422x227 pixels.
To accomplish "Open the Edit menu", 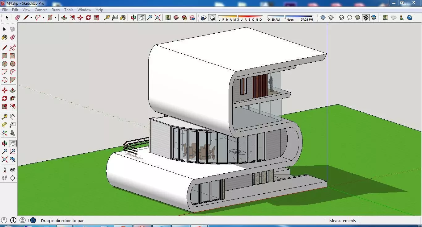I will click(15, 10).
